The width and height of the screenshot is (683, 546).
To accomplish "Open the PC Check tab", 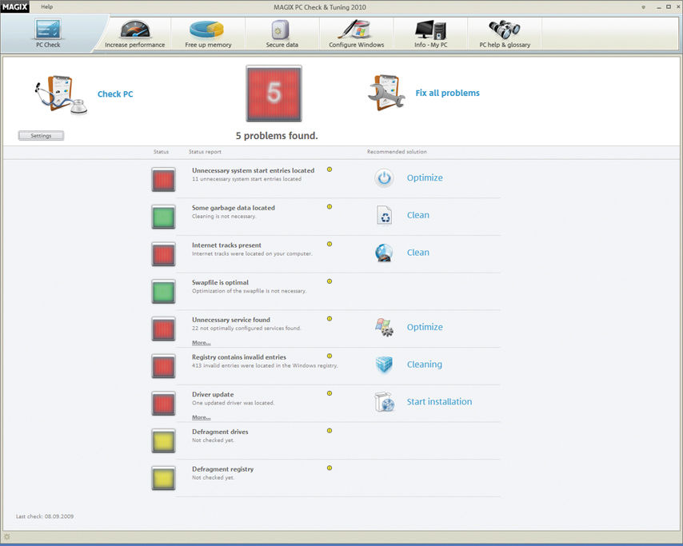I will point(48,34).
